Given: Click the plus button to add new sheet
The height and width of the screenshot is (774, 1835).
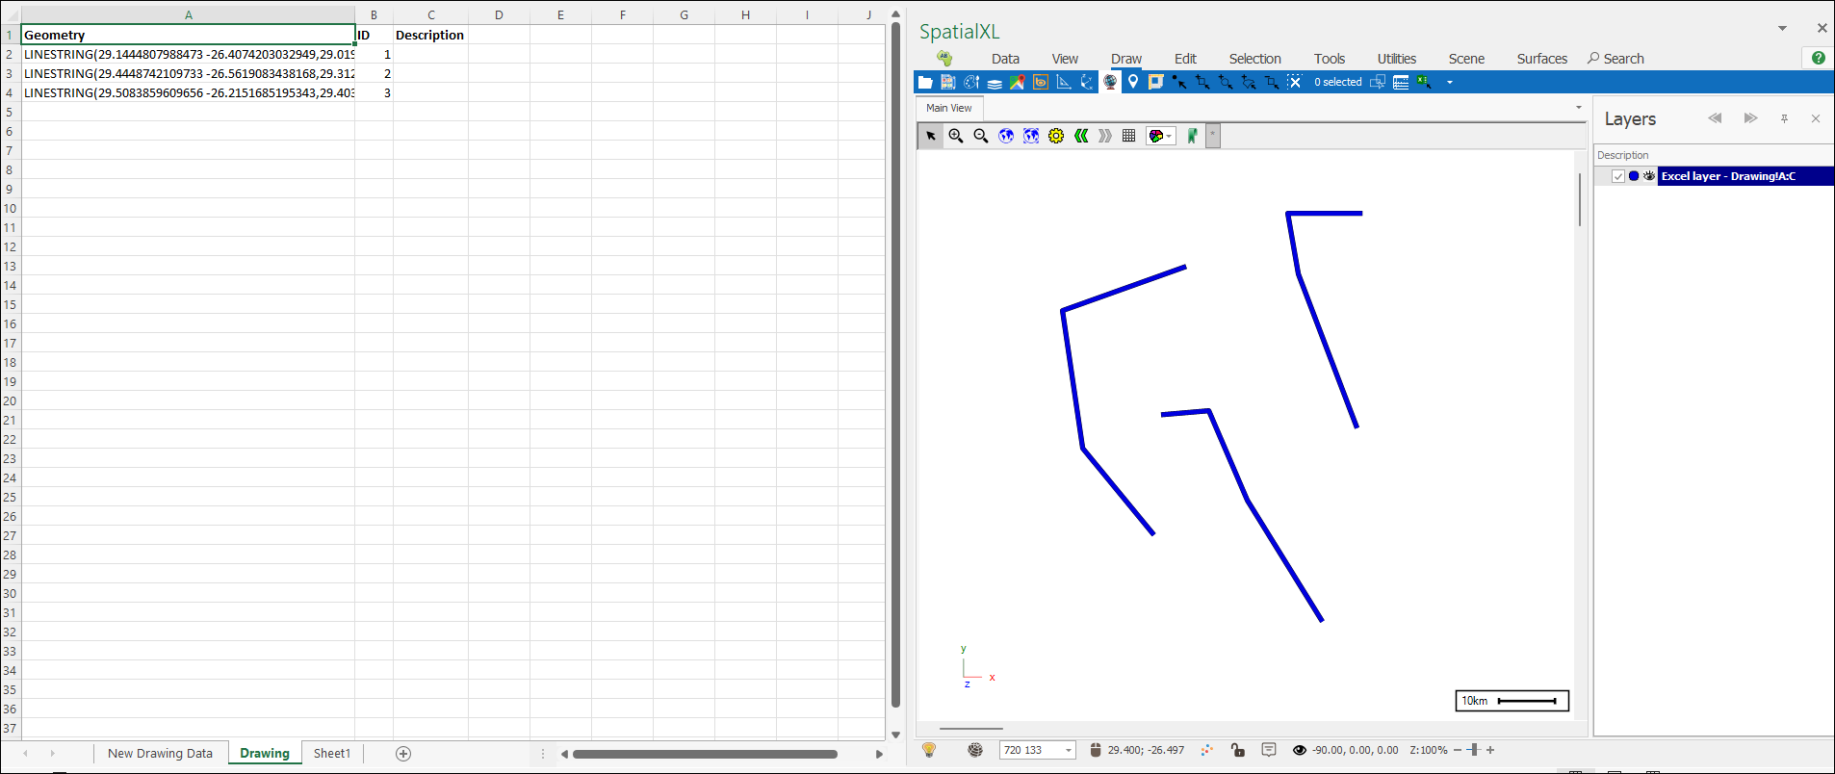Looking at the screenshot, I should tap(403, 753).
